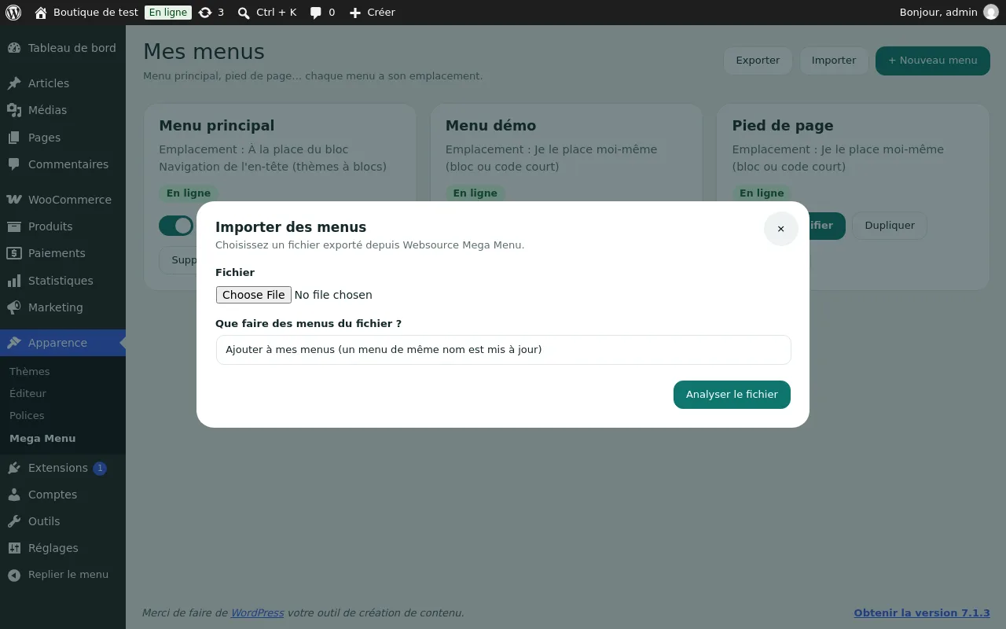This screenshot has width=1006, height=629.
Task: Click the Replier le menu arrow icon
Action: pos(14,575)
